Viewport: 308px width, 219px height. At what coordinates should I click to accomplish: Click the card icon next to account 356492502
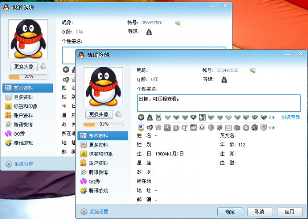coord(253,71)
